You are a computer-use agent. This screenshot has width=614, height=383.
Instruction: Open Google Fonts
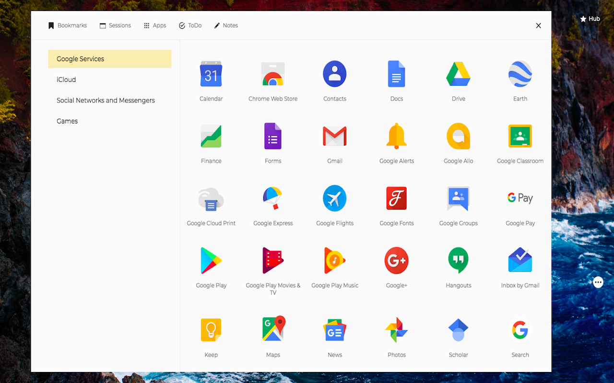click(x=397, y=199)
